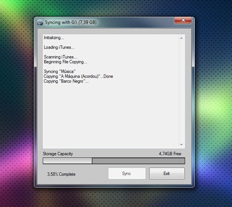Click the "Syncing with G:\ (7,39 GB)" title

[71, 22]
